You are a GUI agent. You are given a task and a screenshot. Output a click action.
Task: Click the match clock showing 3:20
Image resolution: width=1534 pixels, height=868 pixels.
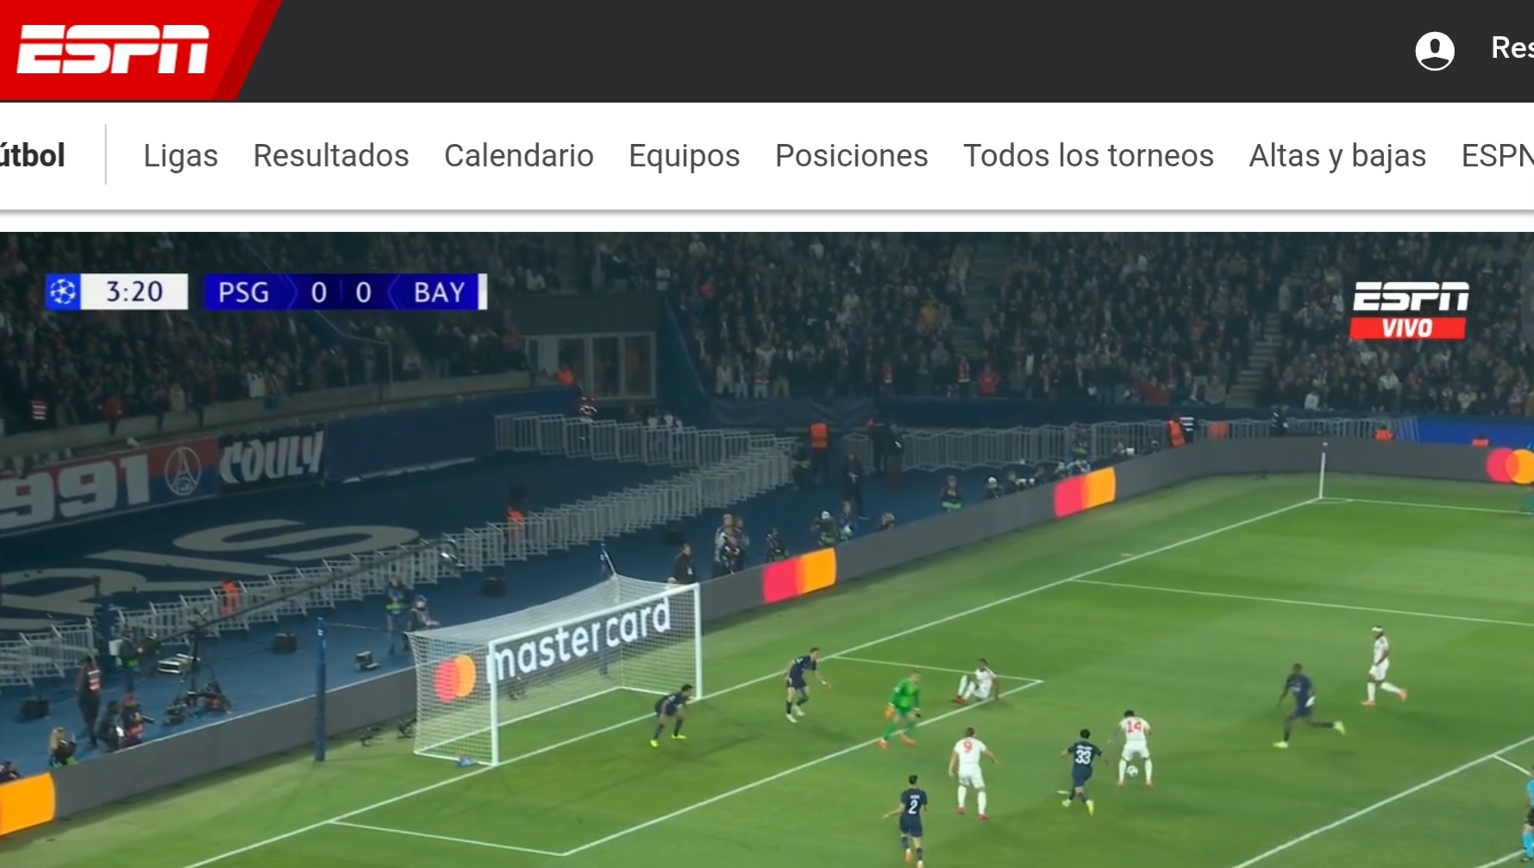coord(135,292)
